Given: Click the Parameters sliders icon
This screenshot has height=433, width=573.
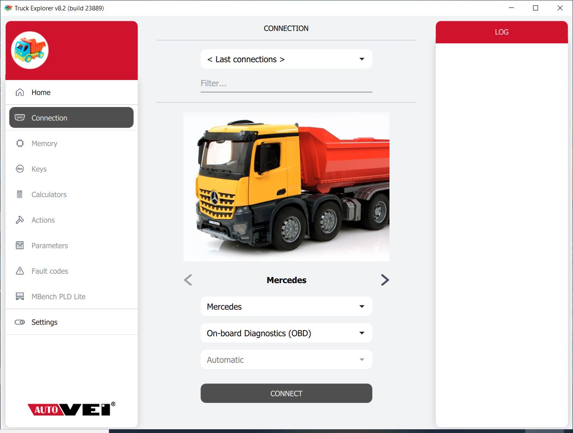Looking at the screenshot, I should coord(20,245).
